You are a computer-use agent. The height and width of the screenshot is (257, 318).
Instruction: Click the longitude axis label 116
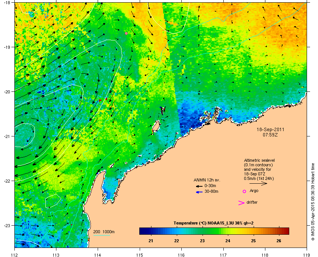(181, 255)
